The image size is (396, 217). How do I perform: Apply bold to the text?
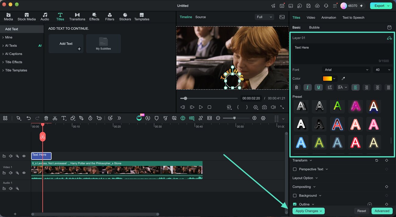(296, 88)
